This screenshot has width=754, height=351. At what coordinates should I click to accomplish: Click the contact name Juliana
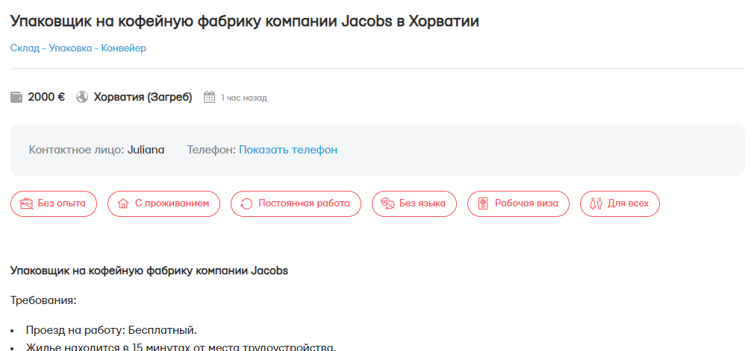pyautogui.click(x=146, y=150)
